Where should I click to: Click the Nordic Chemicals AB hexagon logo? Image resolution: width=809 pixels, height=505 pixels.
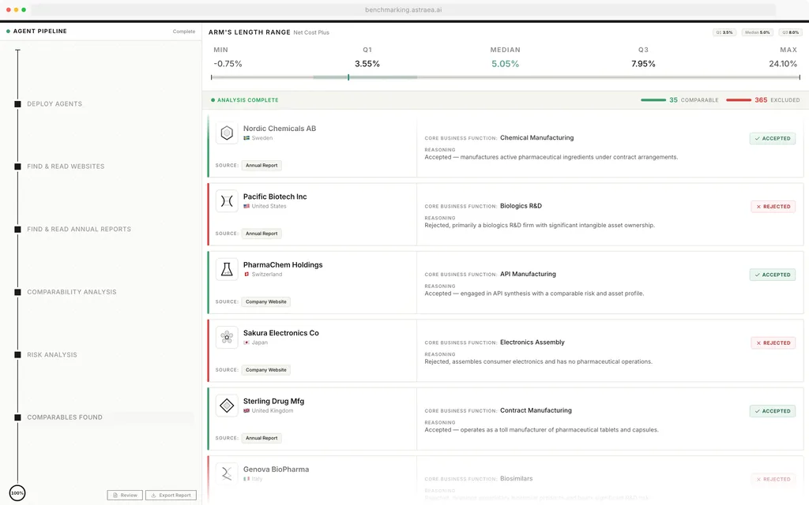(x=227, y=133)
